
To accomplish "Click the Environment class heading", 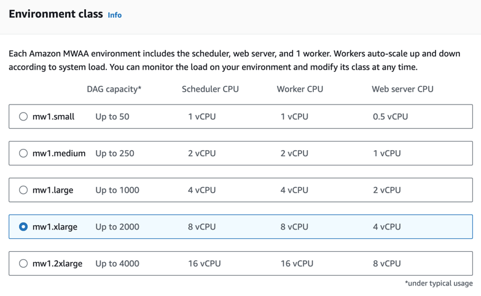I will pyautogui.click(x=56, y=14).
